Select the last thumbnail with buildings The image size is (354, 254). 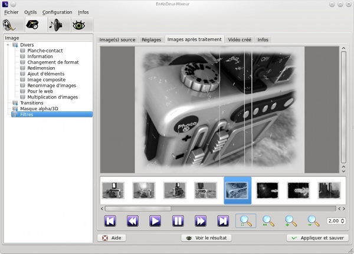329,190
